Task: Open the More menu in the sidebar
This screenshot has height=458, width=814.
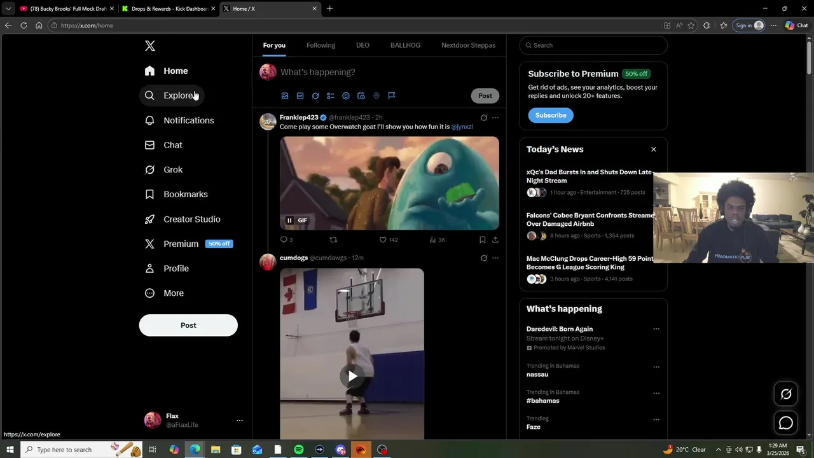Action: point(163,293)
